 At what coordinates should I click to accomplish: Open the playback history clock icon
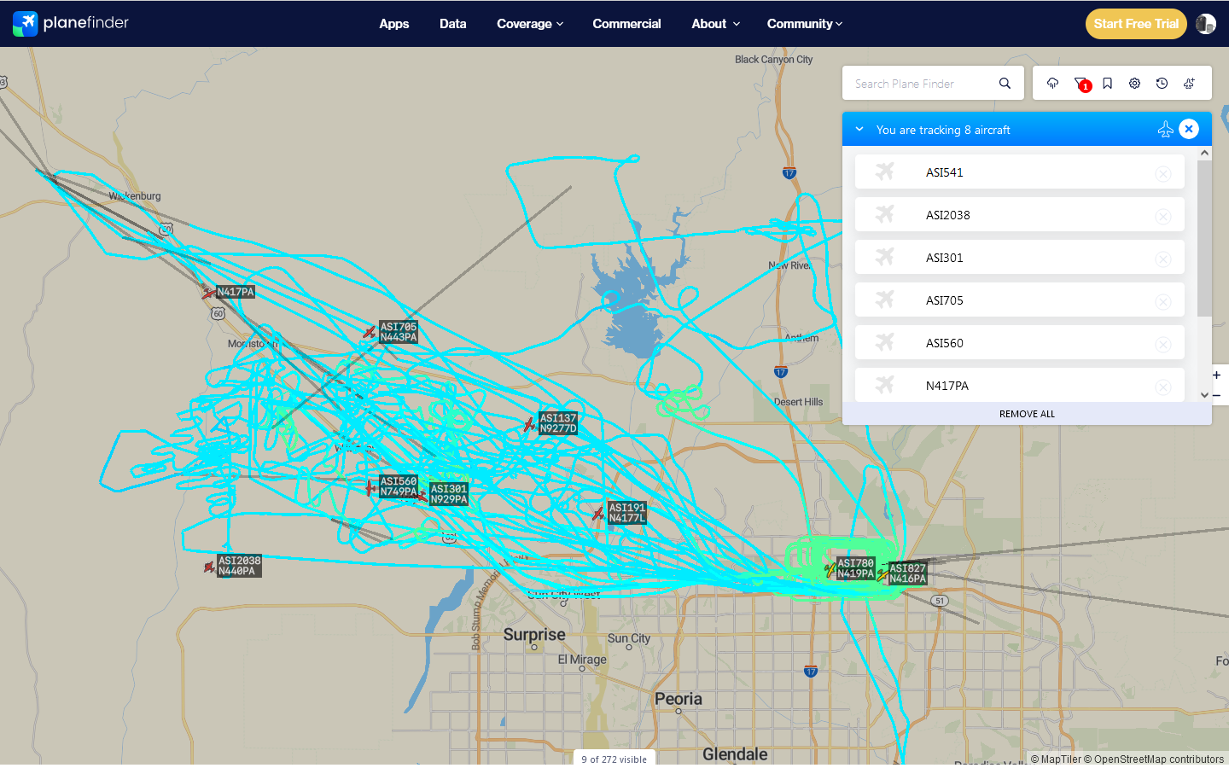pyautogui.click(x=1162, y=84)
